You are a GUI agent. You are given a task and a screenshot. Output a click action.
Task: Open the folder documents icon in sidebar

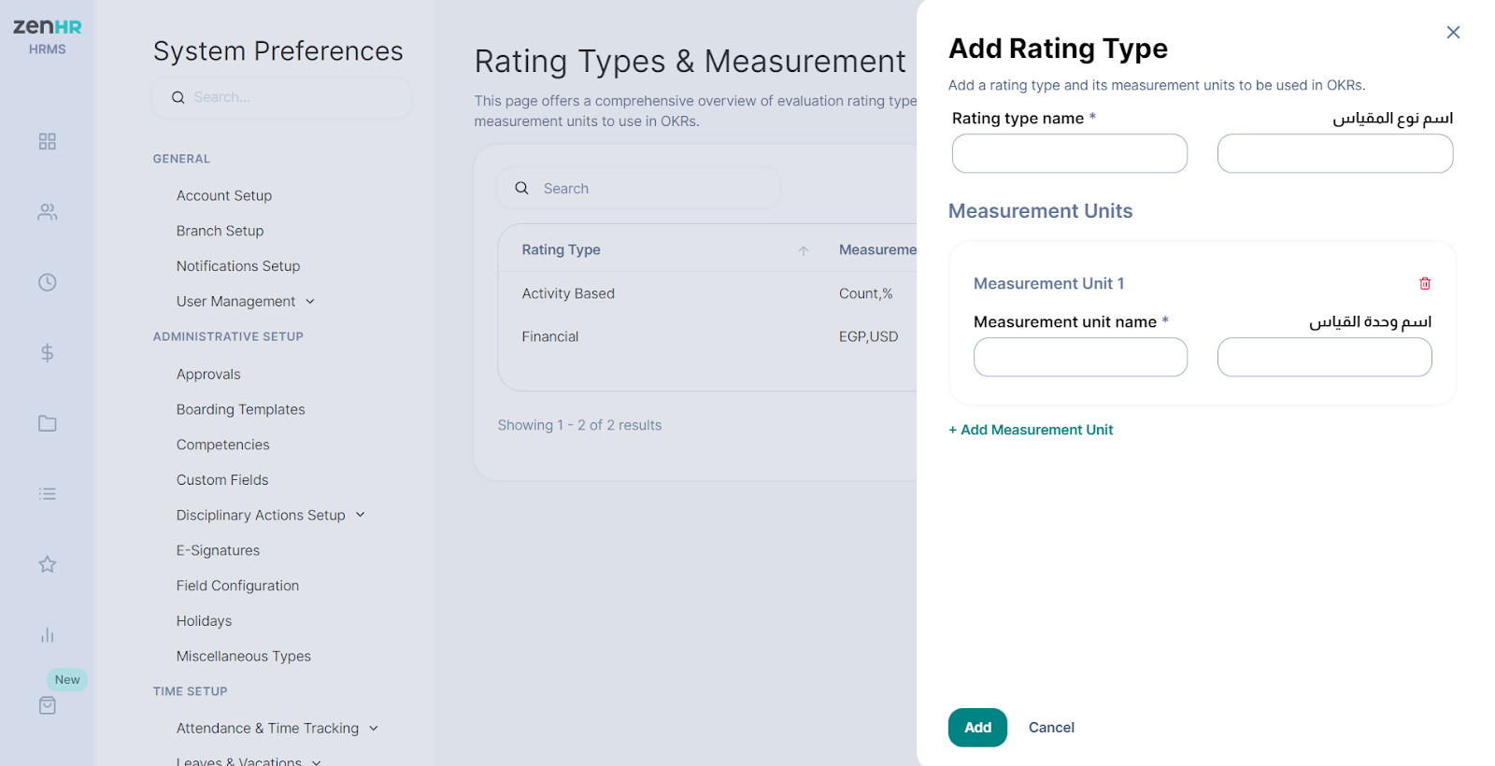tap(48, 423)
